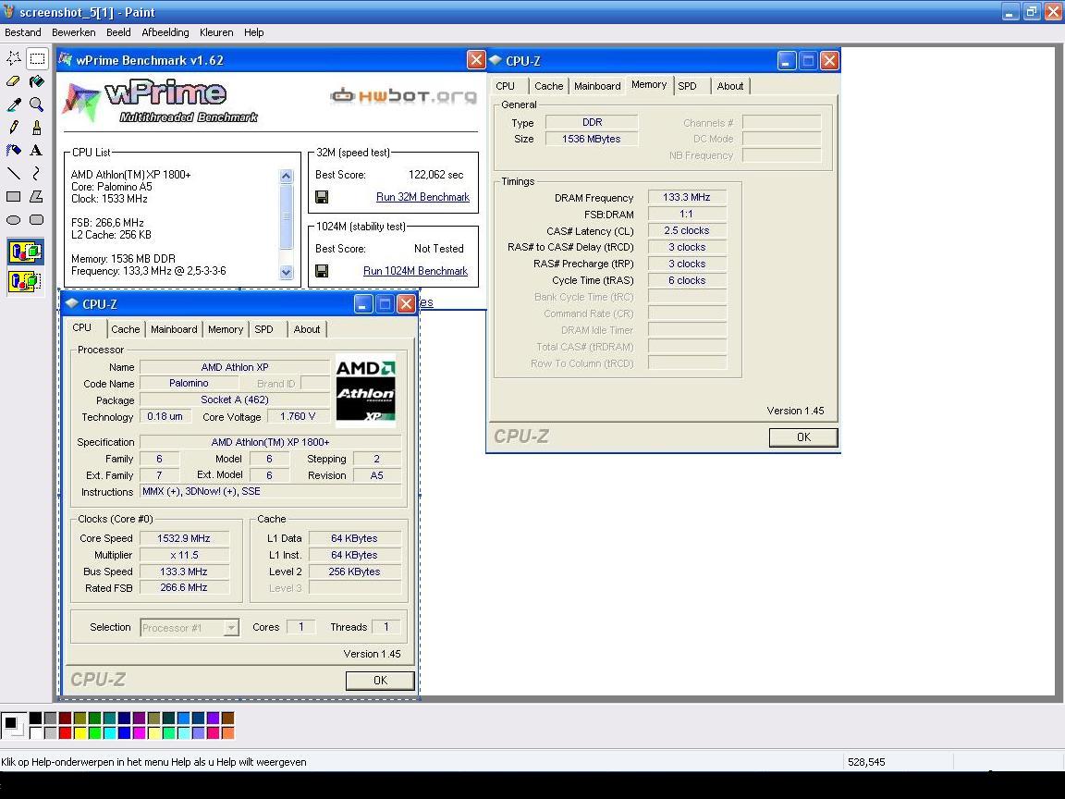1065x799 pixels.
Task: Select the Polygon tool
Action: pos(37,196)
